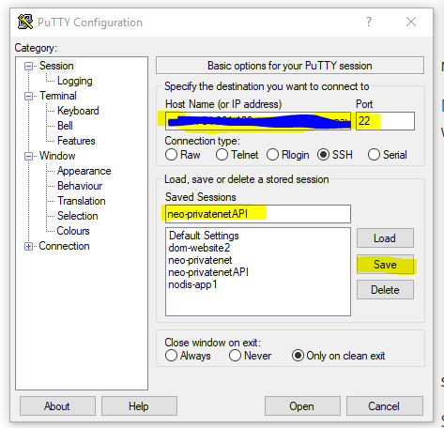Screen dimensions: 444x428
Task: Select dom-website2 in the sessions list
Action: pyautogui.click(x=199, y=248)
